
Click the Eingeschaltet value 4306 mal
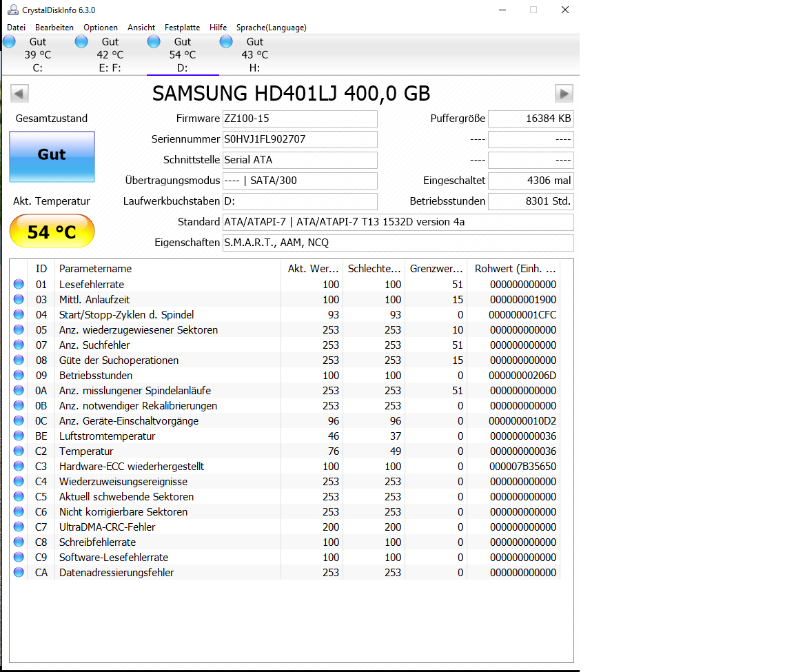point(531,181)
